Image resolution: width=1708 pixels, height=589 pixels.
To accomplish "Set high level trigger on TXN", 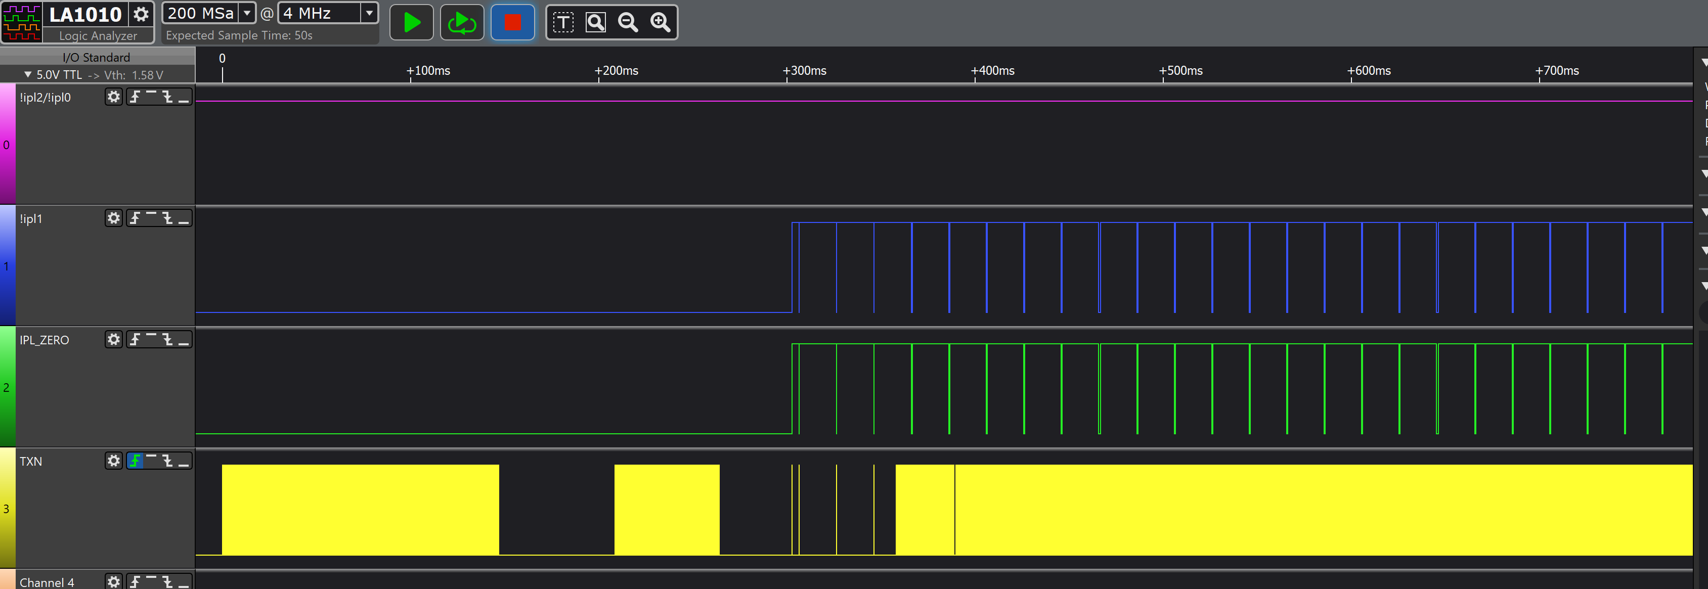I will 151,461.
